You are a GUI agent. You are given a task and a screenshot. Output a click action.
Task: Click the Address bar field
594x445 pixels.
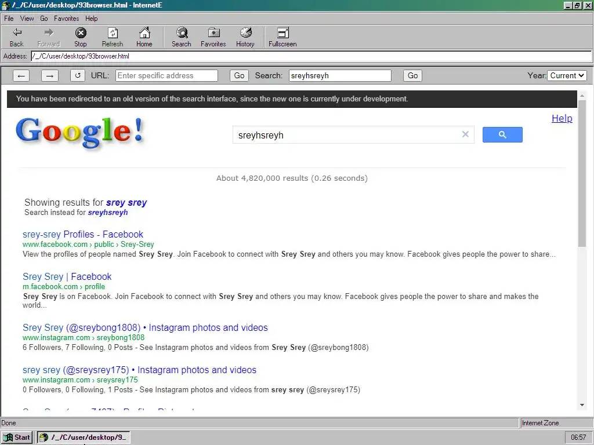(311, 56)
